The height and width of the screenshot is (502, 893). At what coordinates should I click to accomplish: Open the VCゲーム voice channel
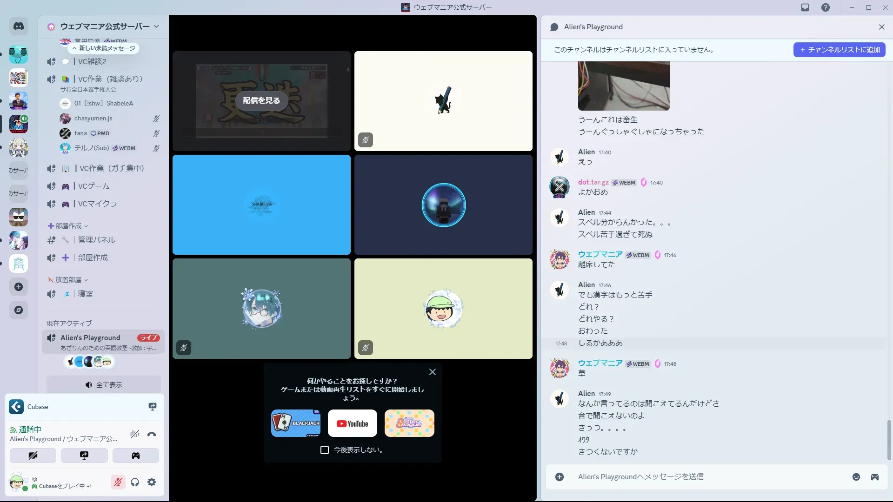tap(93, 186)
